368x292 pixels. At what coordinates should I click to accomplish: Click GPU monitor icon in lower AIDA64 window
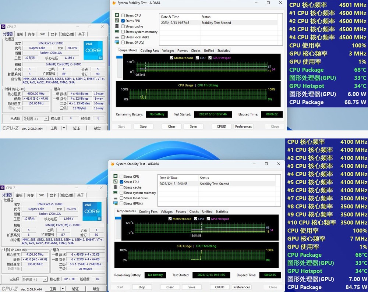point(115,203)
